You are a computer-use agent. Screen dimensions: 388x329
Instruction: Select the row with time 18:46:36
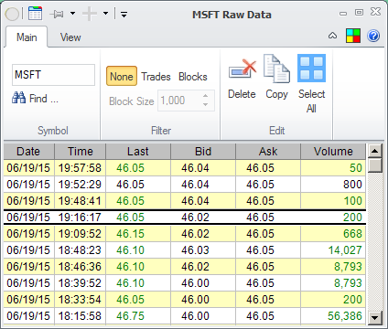click(x=185, y=267)
